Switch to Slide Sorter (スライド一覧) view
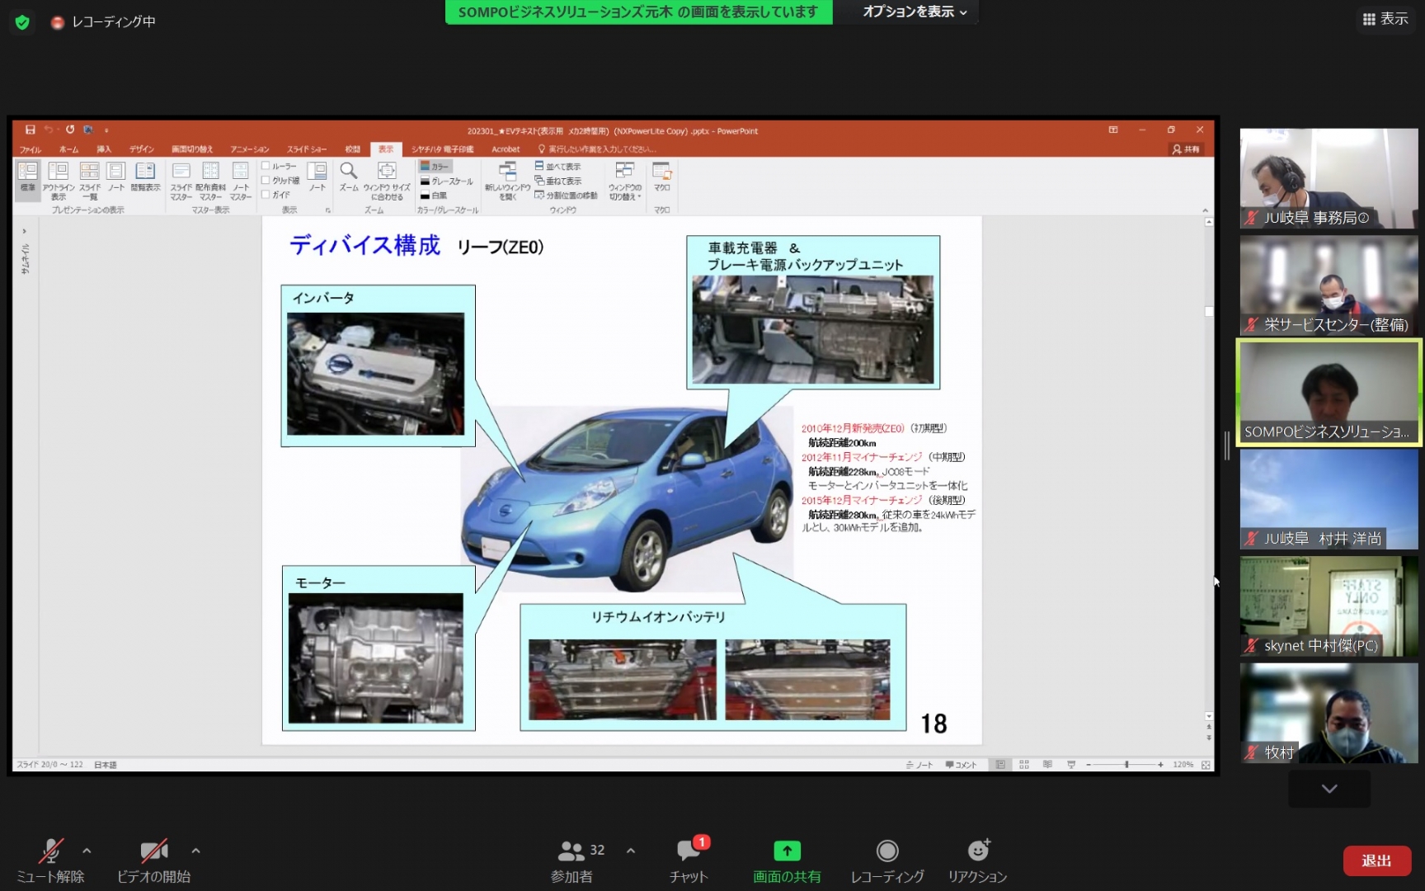 (90, 181)
